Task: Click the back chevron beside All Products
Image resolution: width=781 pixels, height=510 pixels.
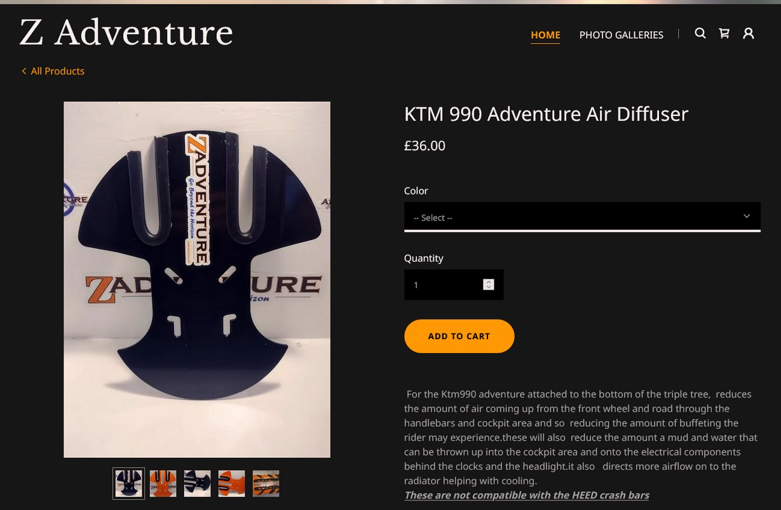Action: [x=24, y=71]
